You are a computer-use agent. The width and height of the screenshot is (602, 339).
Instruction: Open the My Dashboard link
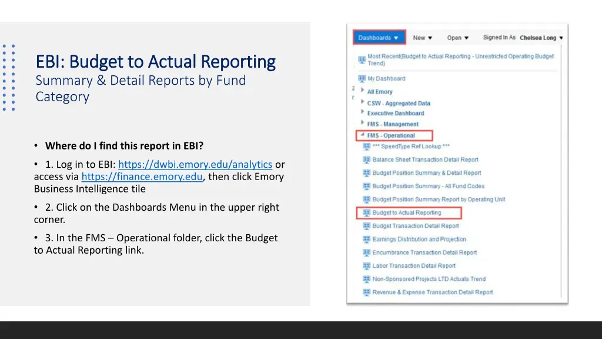[x=386, y=79]
